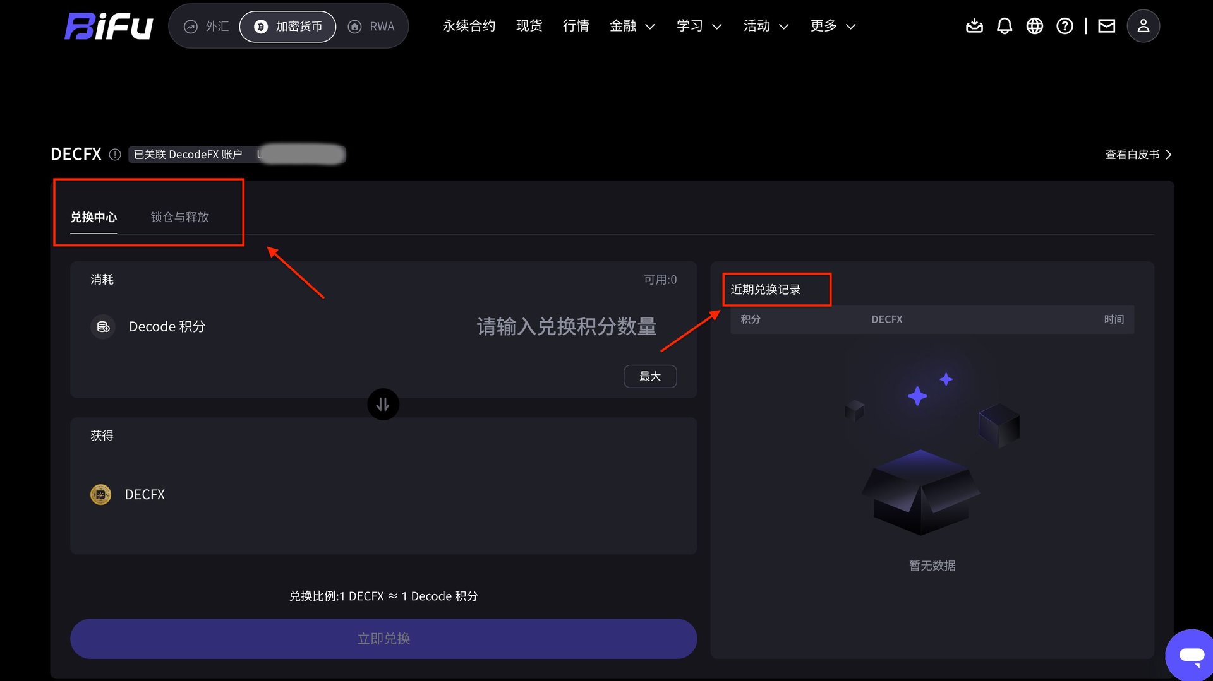Open the user profile avatar
The height and width of the screenshot is (681, 1213).
pyautogui.click(x=1144, y=26)
